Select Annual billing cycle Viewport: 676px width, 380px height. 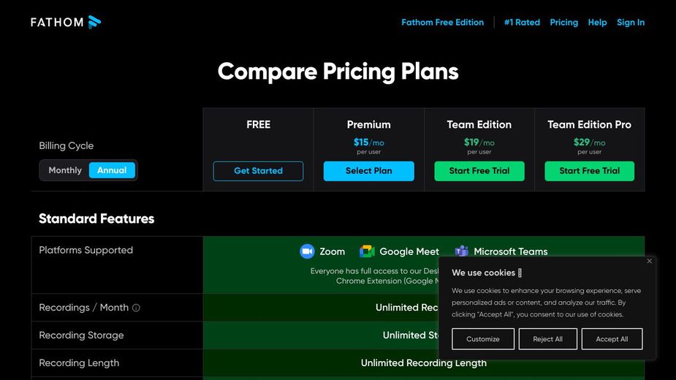point(112,170)
